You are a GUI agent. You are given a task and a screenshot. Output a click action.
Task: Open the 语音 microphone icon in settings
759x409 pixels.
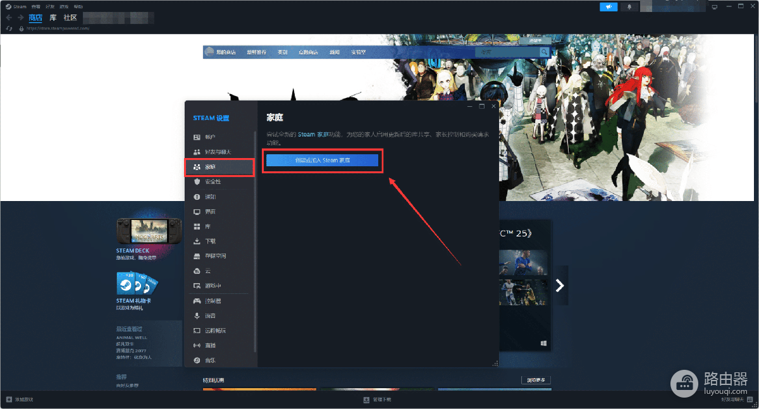(197, 315)
